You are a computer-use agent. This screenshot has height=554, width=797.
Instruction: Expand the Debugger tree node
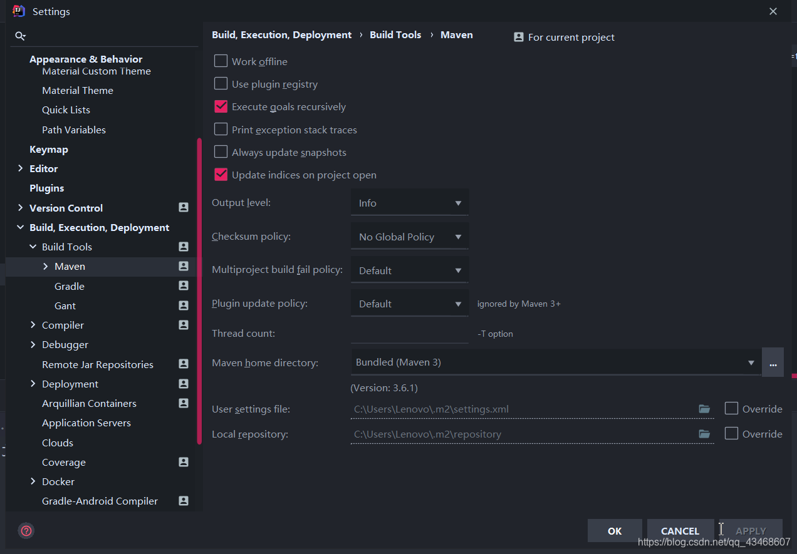pyautogui.click(x=33, y=344)
